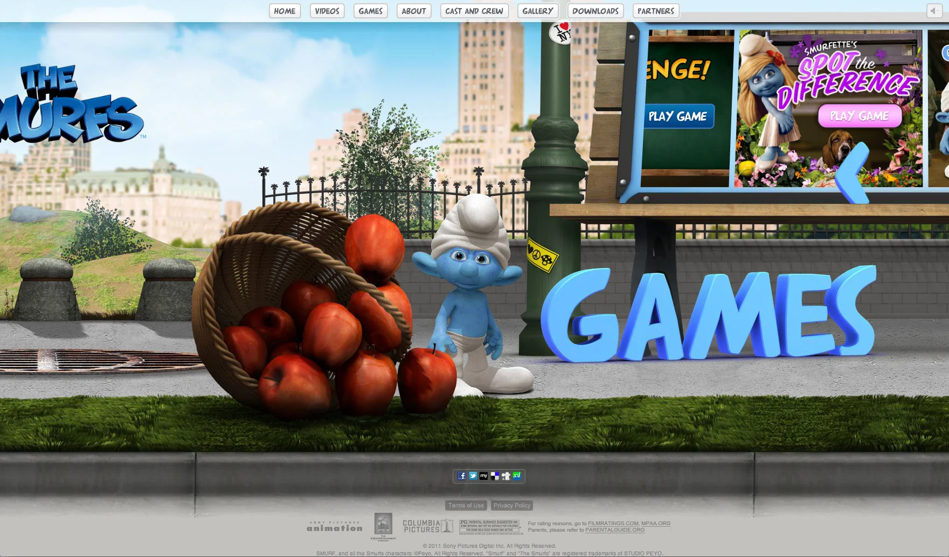Open Smurfette's Spot the Difference thumbnail

830,108
